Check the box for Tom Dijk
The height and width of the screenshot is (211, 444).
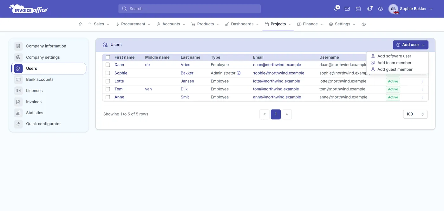tap(108, 89)
